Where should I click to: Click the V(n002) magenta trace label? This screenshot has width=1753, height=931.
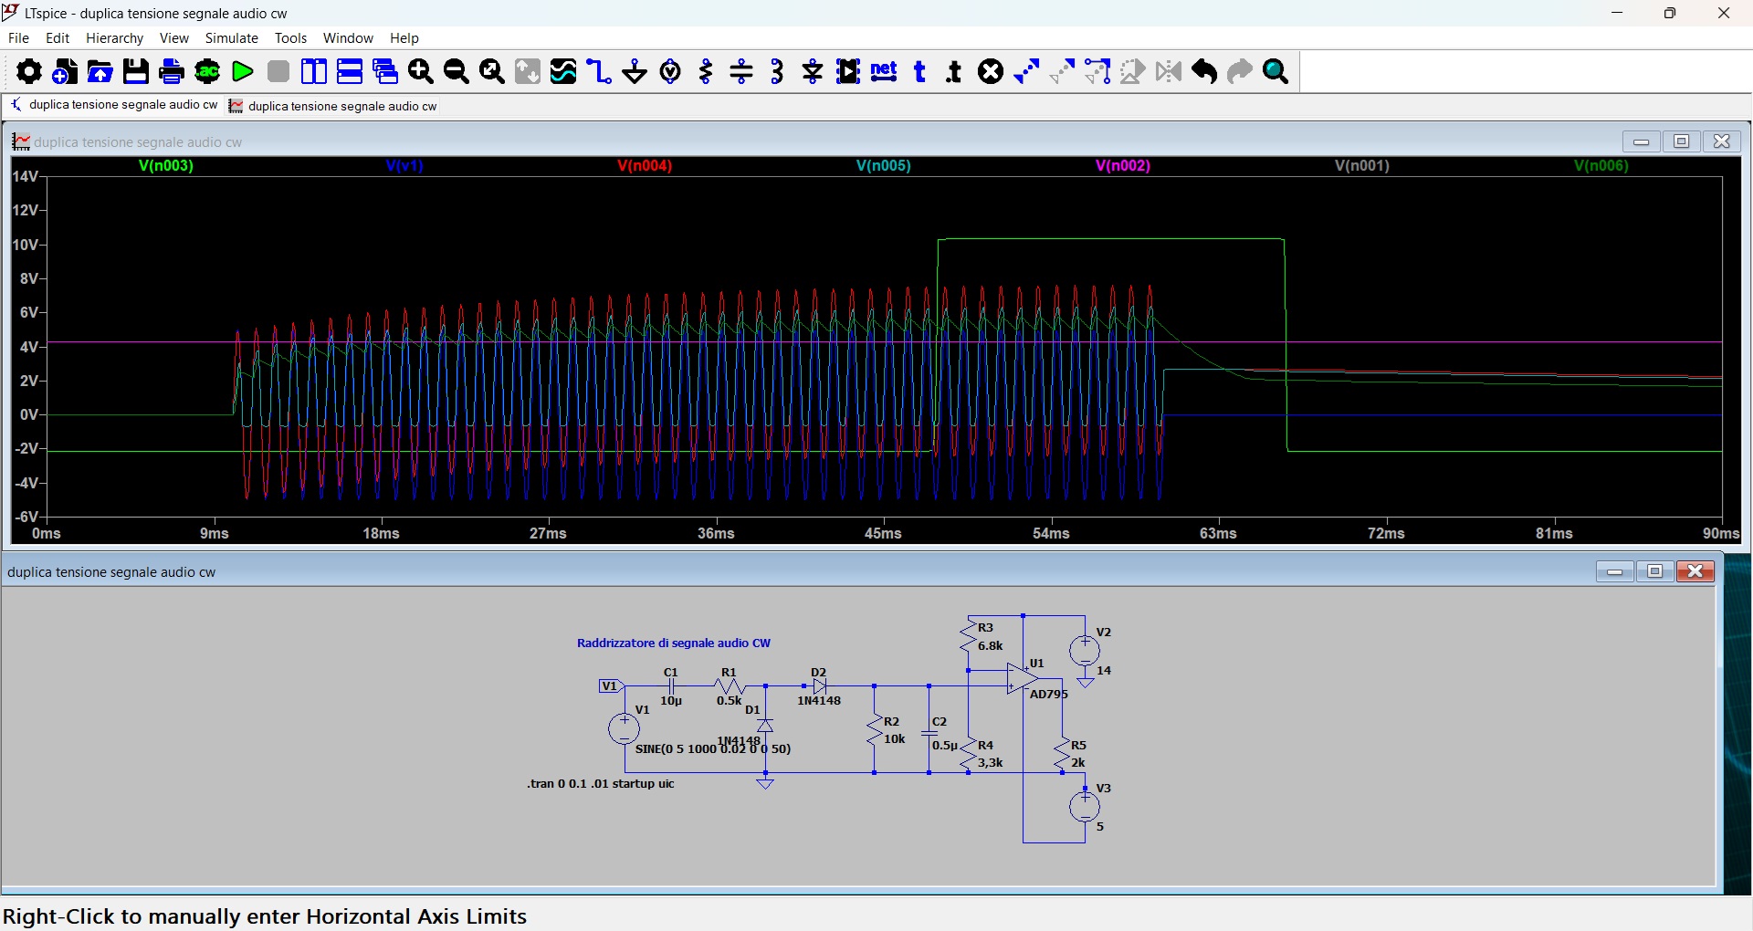1122,166
